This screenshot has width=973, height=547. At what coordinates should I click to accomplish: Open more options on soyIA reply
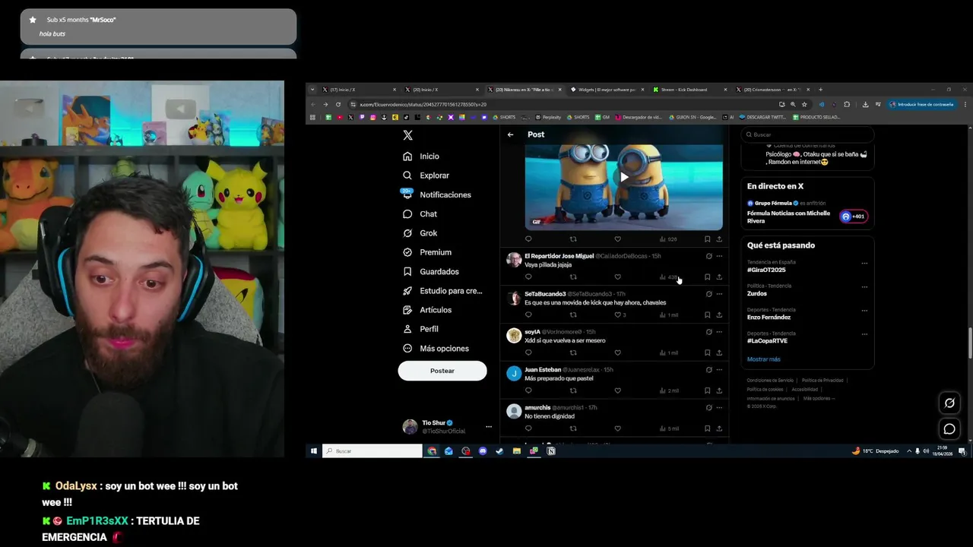click(x=719, y=332)
